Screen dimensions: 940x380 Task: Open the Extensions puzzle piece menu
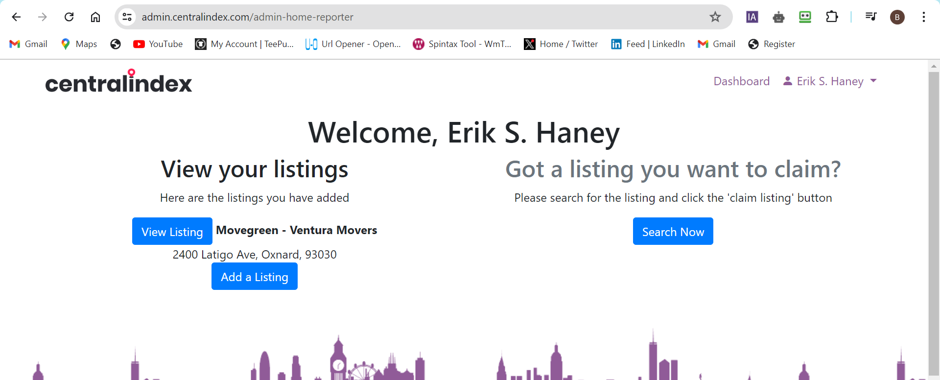click(832, 17)
